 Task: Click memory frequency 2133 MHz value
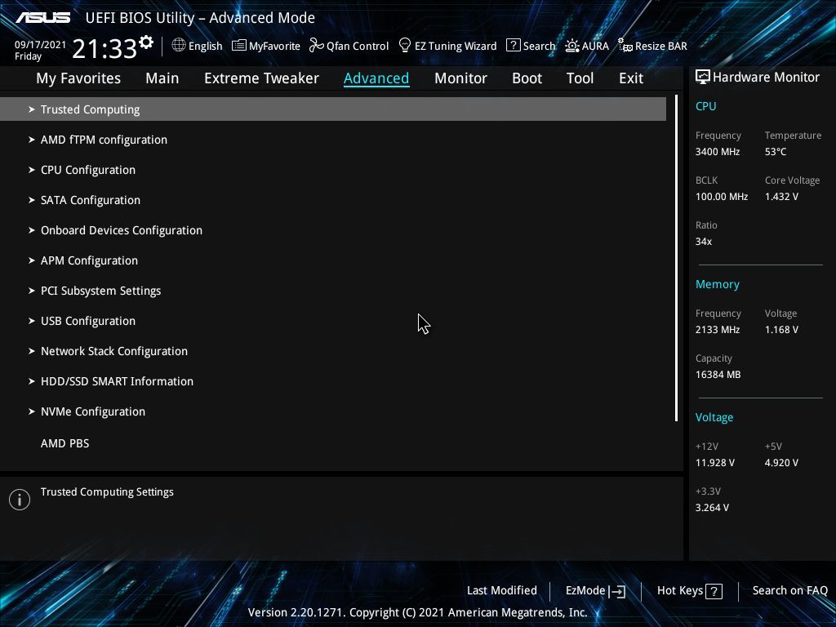[x=717, y=330]
